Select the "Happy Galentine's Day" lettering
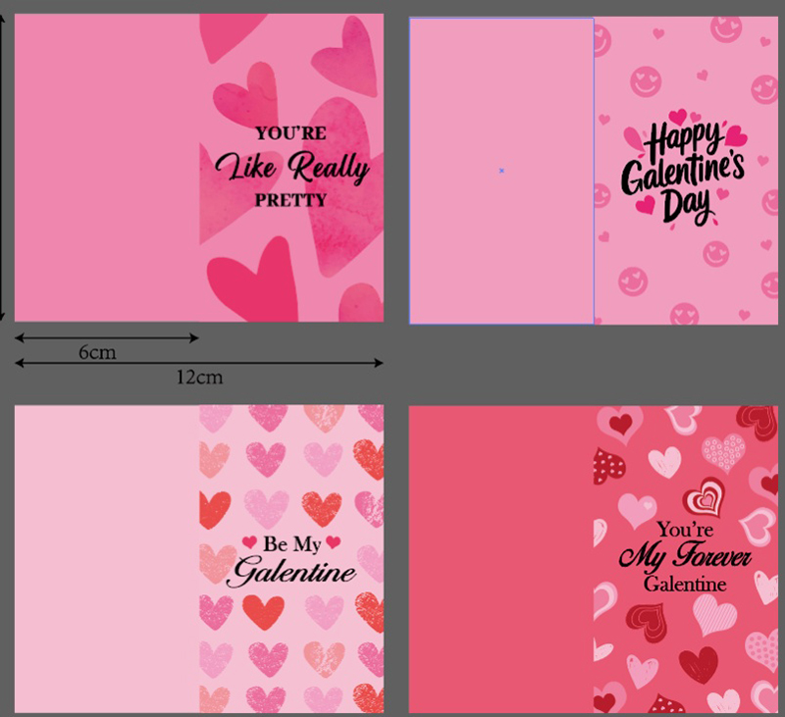The height and width of the screenshot is (717, 785). coord(684,170)
